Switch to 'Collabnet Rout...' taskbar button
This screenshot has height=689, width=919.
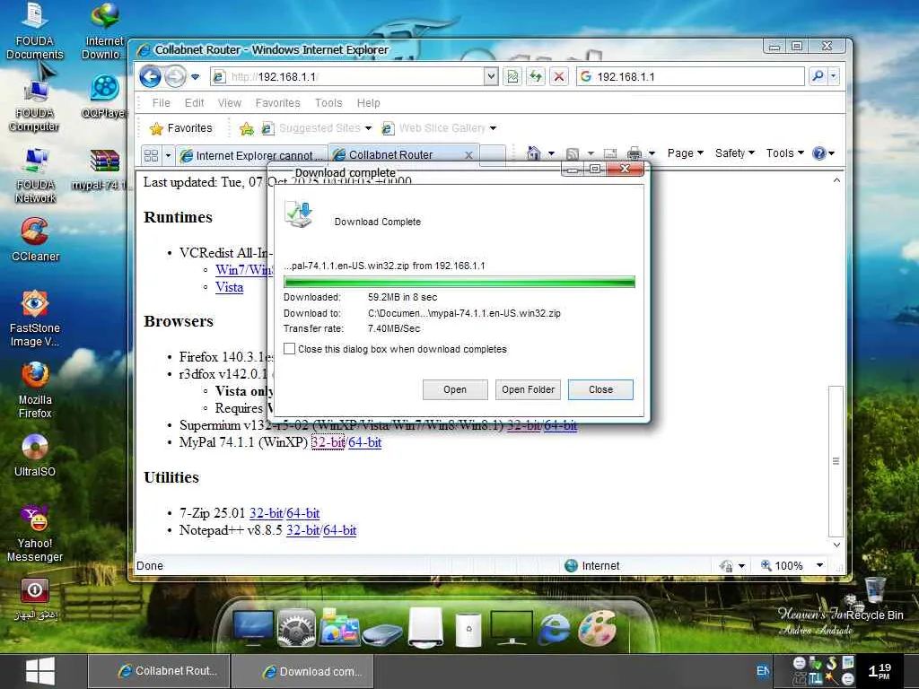tap(158, 671)
